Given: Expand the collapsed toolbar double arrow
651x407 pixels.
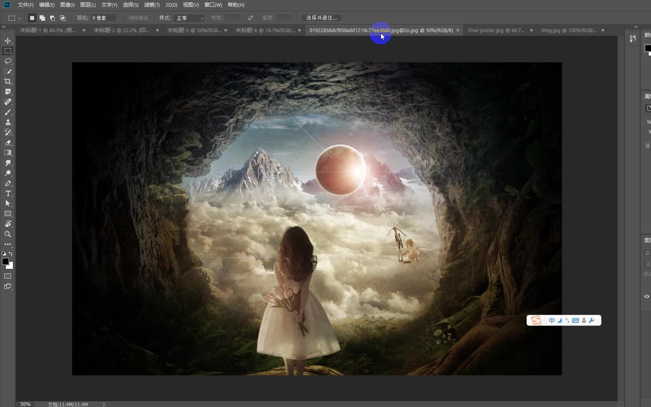Looking at the screenshot, I should point(4,27).
